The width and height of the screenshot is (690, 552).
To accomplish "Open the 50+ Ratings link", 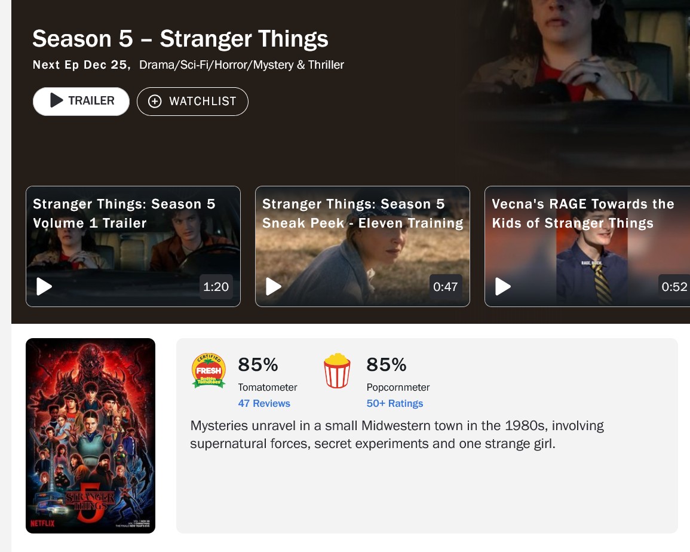I will click(394, 403).
